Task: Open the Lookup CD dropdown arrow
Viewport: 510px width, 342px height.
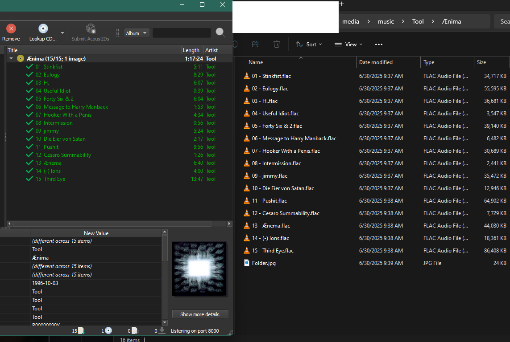Action: pos(62,33)
